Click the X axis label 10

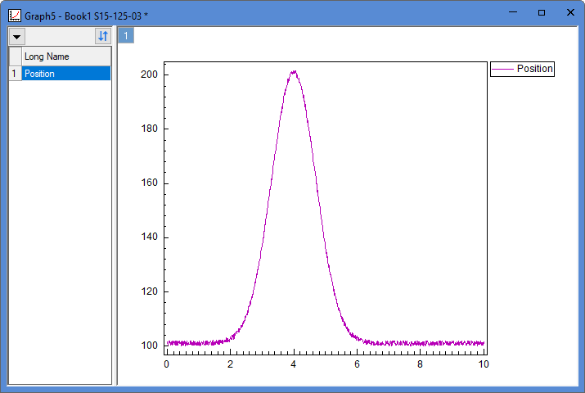[x=484, y=364]
